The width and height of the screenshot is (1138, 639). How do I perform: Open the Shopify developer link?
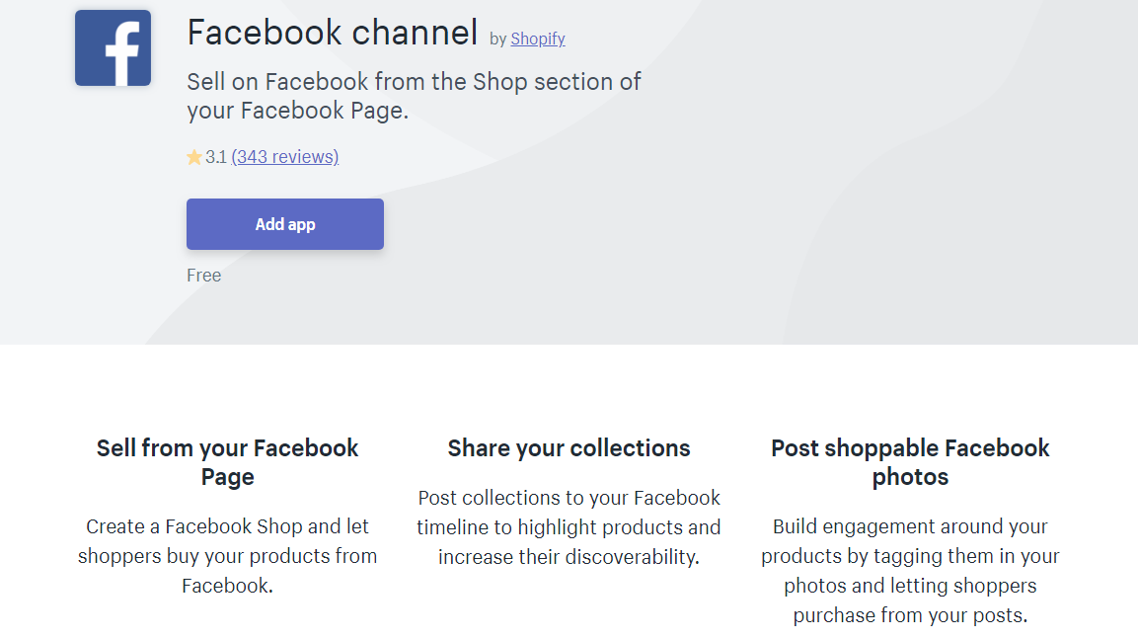pyautogui.click(x=538, y=39)
